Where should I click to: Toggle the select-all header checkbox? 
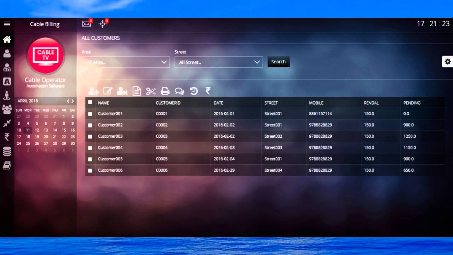(90, 102)
